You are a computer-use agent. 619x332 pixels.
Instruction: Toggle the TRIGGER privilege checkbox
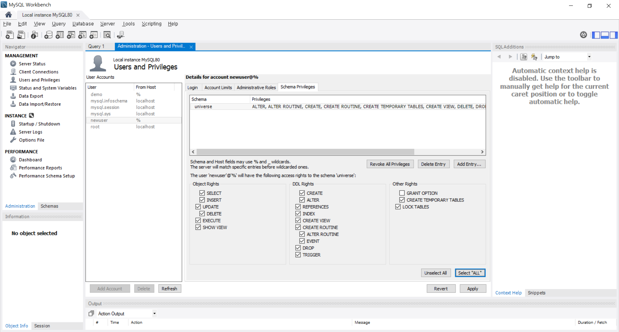298,255
